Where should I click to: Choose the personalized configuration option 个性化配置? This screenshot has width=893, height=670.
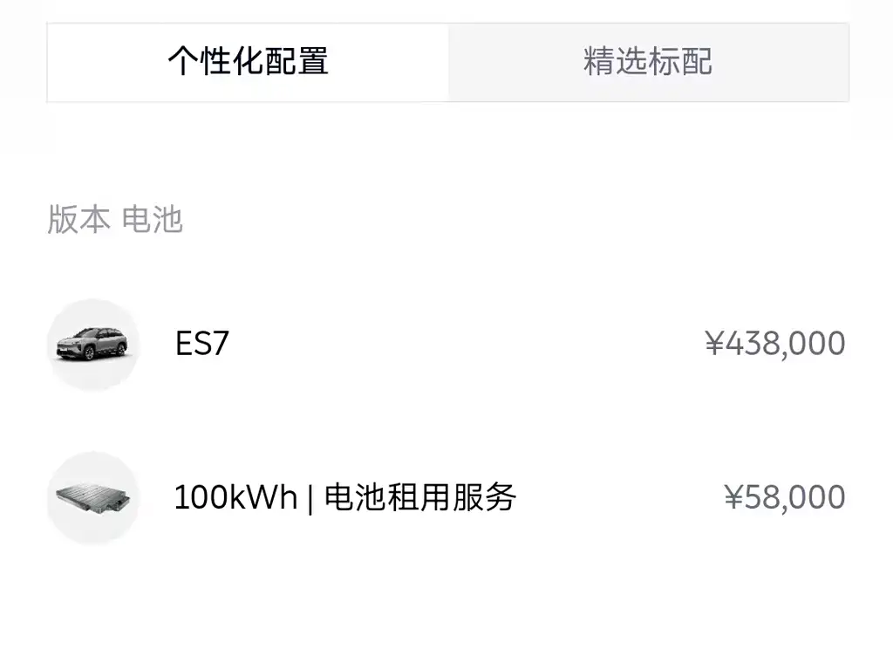click(x=248, y=62)
